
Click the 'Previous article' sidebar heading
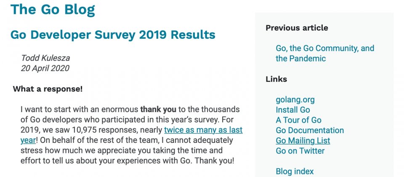(297, 28)
